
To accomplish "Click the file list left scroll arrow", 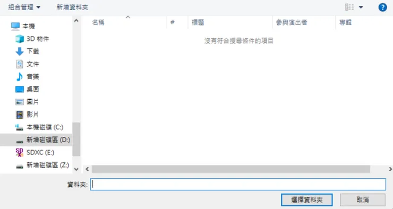I will [87, 169].
